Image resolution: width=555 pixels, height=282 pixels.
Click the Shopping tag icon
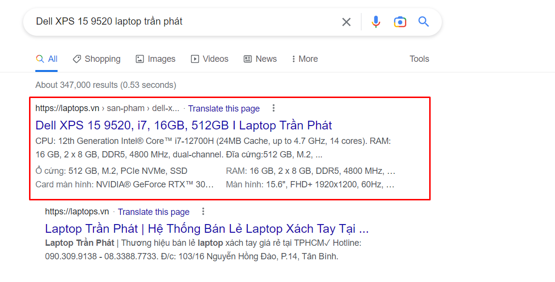[x=78, y=58]
